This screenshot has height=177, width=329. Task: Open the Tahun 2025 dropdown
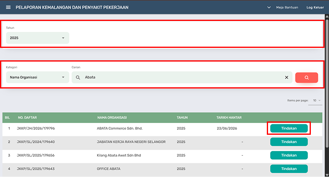coord(38,38)
